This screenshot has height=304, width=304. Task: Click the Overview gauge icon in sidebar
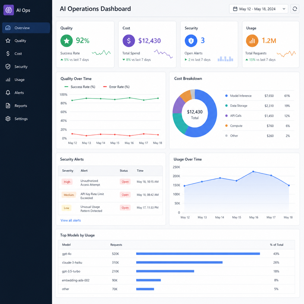pyautogui.click(x=8, y=28)
